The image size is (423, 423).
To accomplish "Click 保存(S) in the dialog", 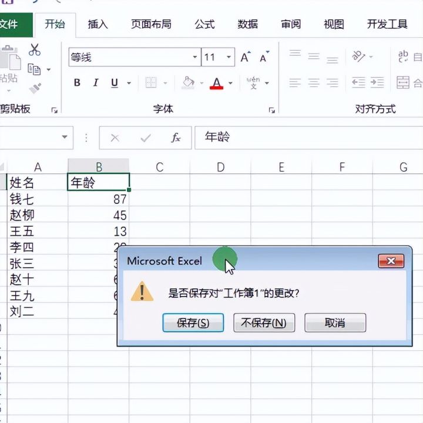I will [193, 323].
